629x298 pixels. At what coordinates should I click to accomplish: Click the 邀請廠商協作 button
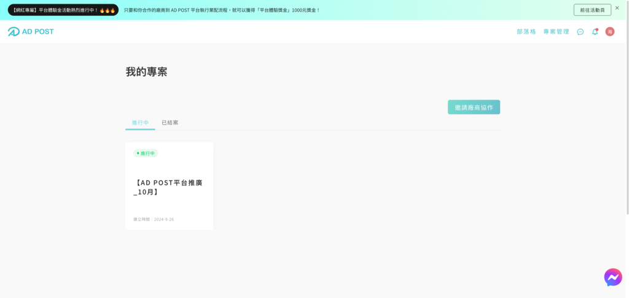point(474,107)
